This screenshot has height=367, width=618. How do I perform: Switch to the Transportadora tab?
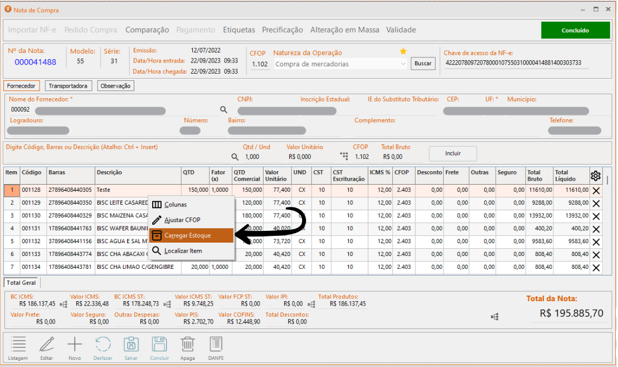tap(68, 86)
